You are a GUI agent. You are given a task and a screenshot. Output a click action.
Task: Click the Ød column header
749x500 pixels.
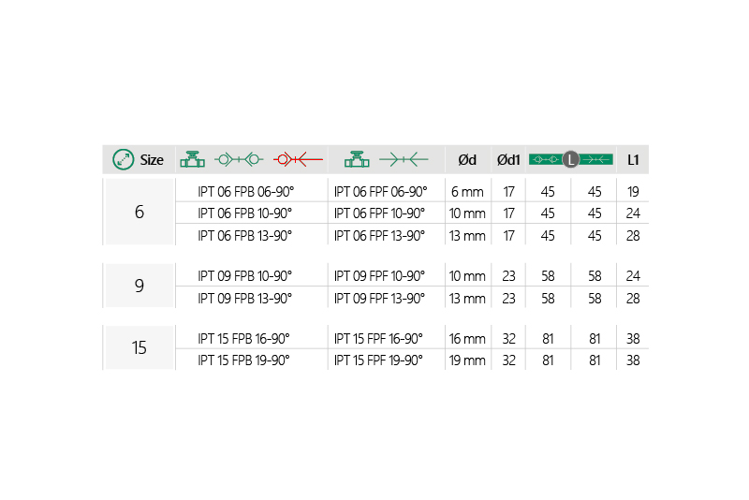pyautogui.click(x=467, y=159)
